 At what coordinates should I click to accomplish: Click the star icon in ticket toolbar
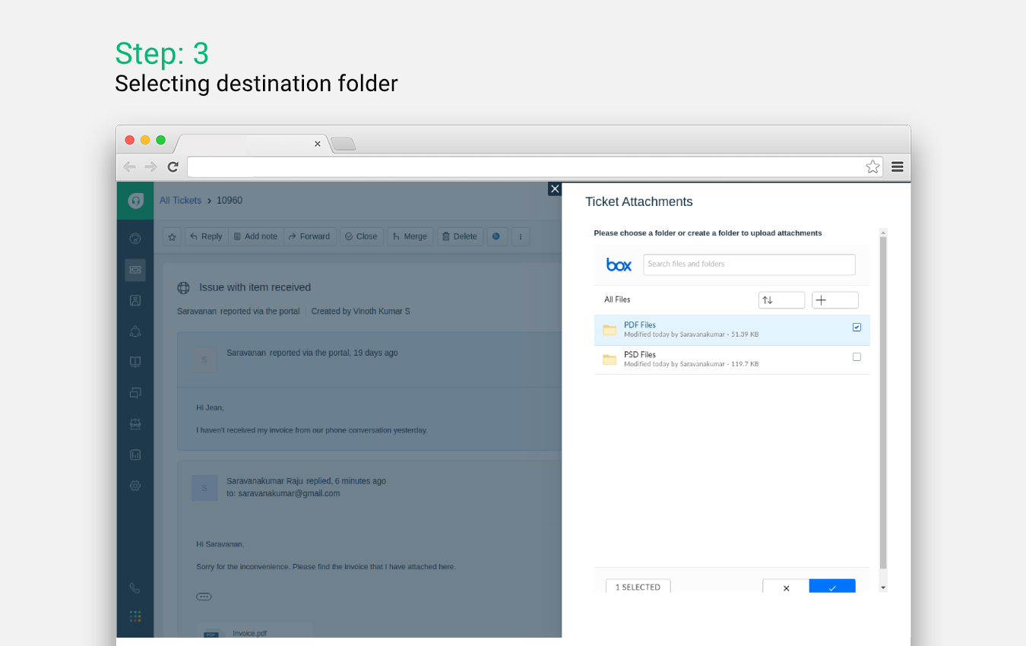click(x=173, y=236)
